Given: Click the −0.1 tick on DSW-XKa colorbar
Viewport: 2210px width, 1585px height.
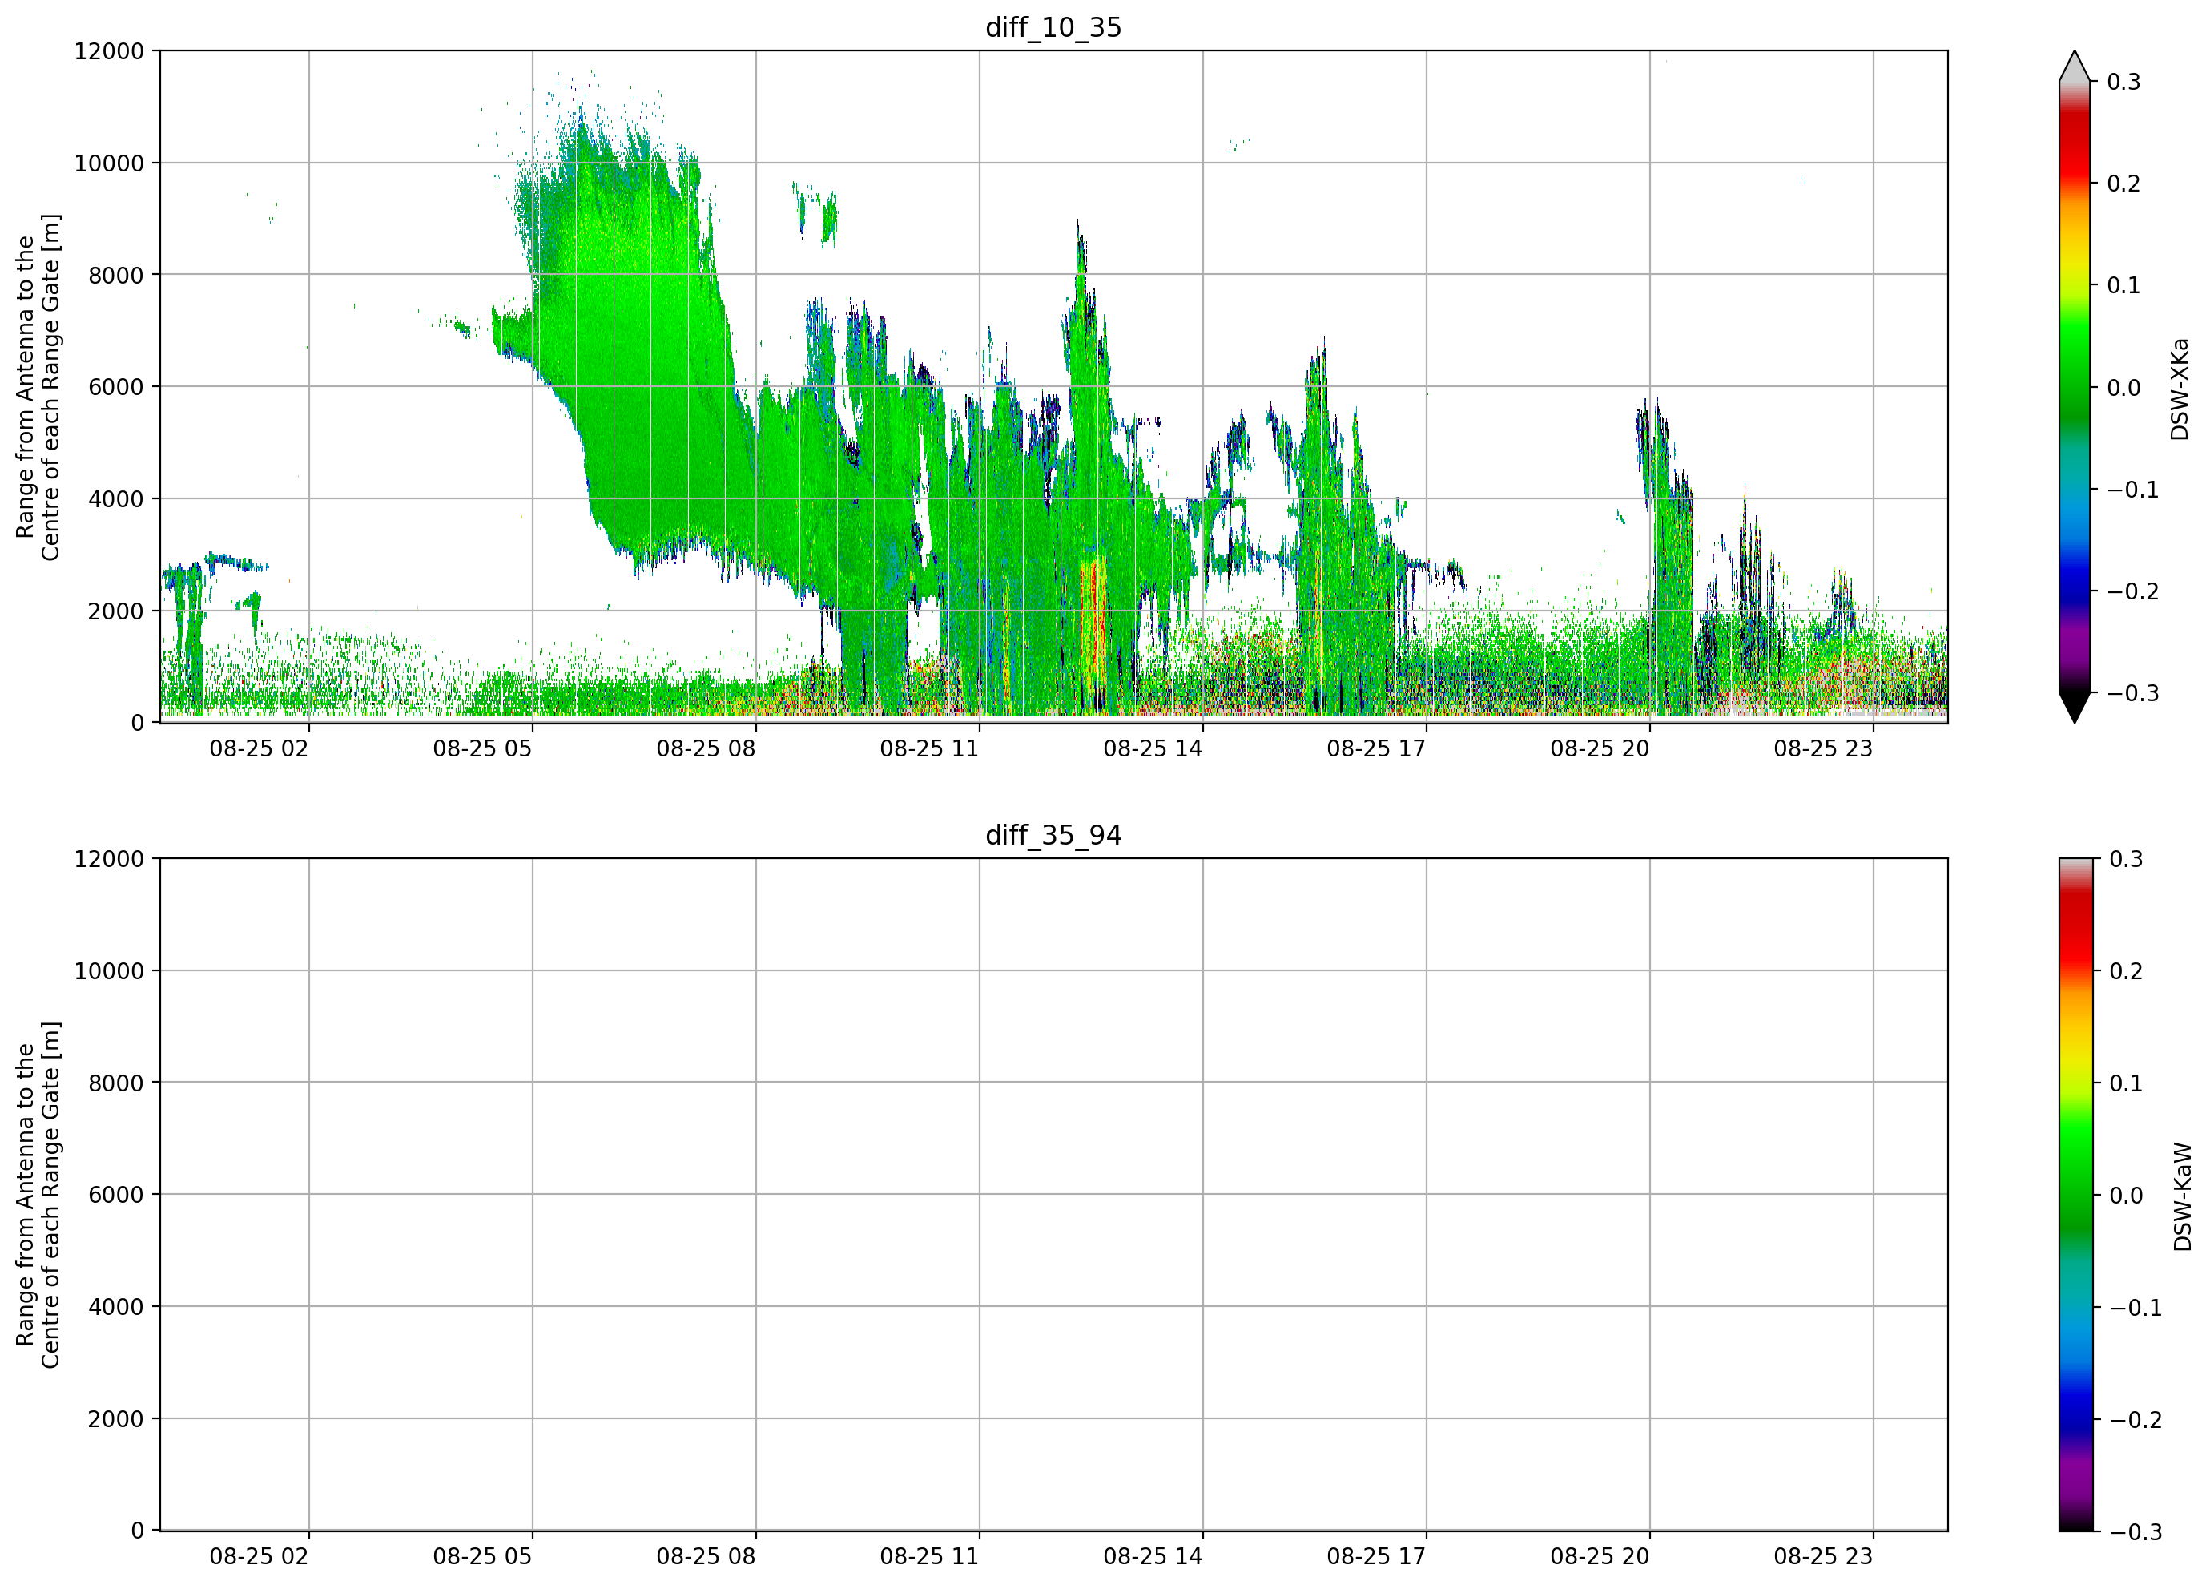Looking at the screenshot, I should [2133, 490].
